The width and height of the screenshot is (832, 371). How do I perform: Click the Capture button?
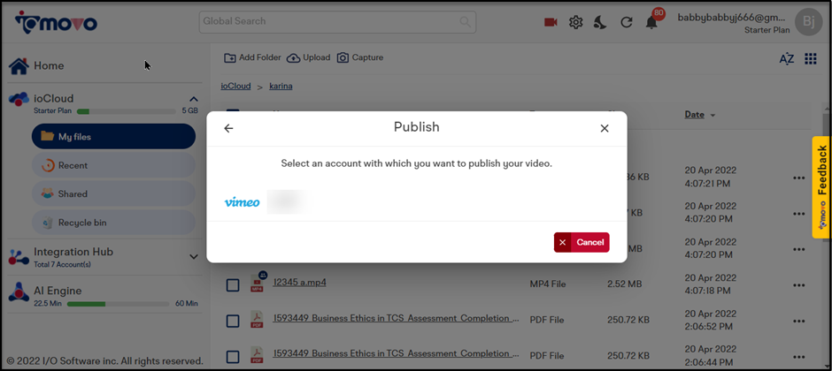(x=359, y=57)
